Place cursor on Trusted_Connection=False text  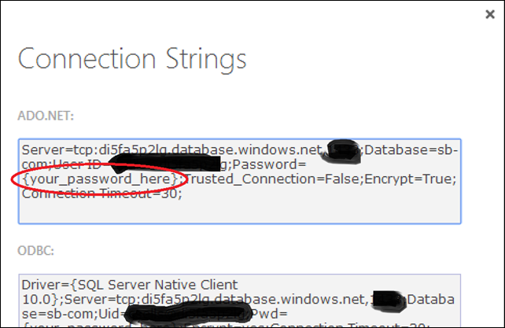272,179
